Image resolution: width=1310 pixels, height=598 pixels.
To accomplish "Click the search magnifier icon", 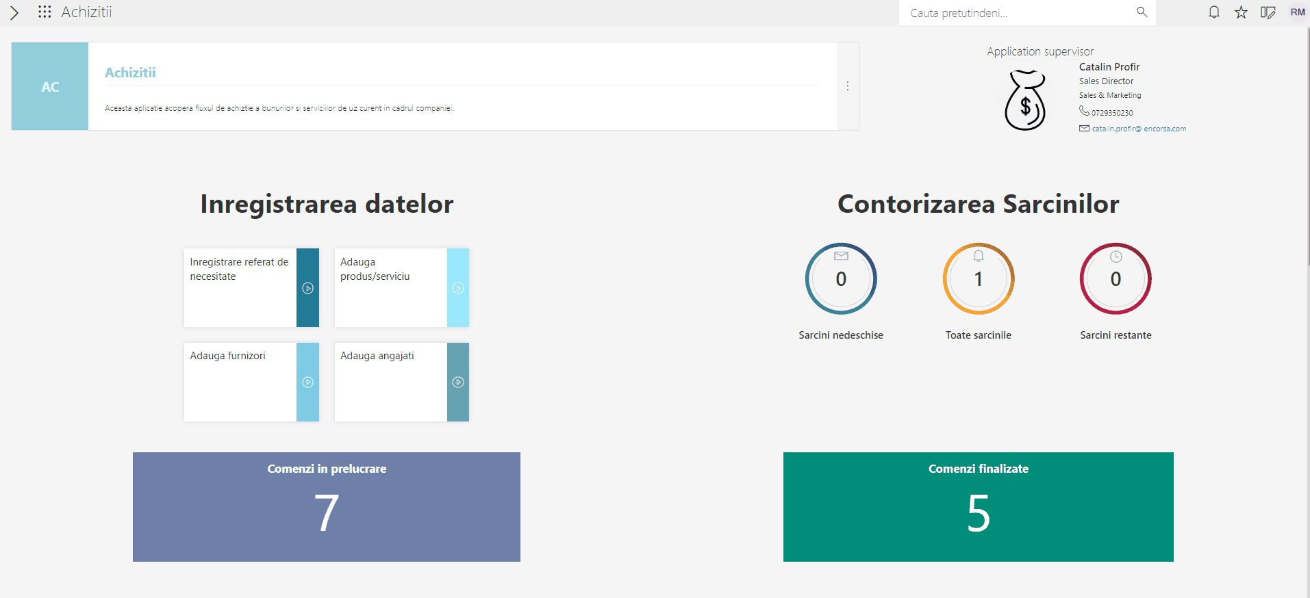I will click(1142, 12).
